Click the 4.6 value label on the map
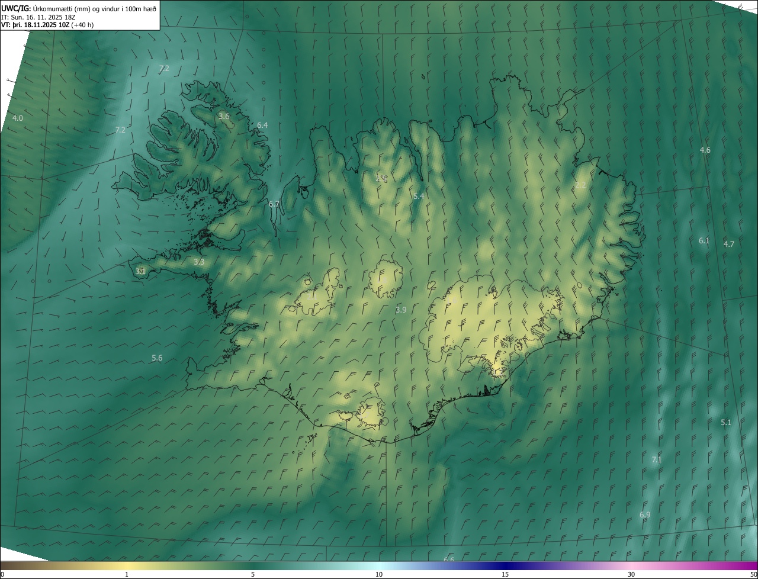The height and width of the screenshot is (579, 758). tap(705, 150)
